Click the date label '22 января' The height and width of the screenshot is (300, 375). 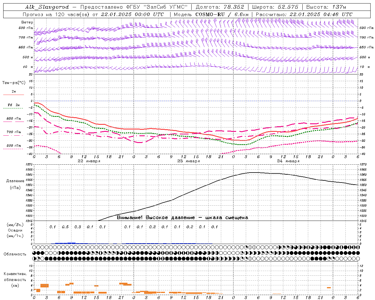tap(89, 161)
